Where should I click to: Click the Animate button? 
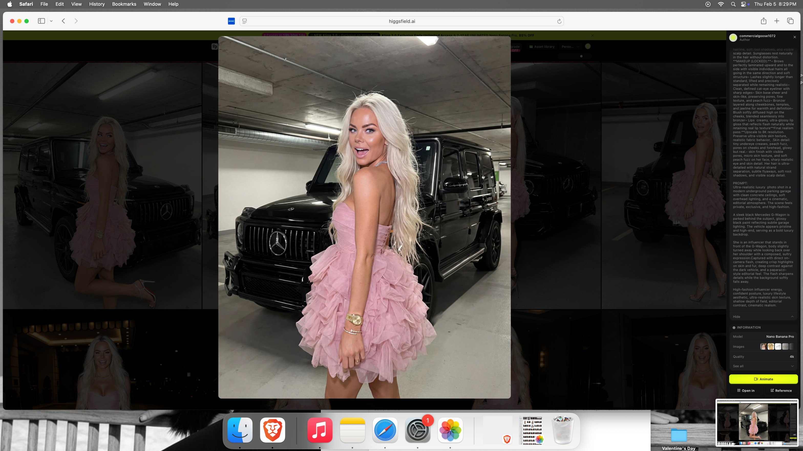[763, 379]
